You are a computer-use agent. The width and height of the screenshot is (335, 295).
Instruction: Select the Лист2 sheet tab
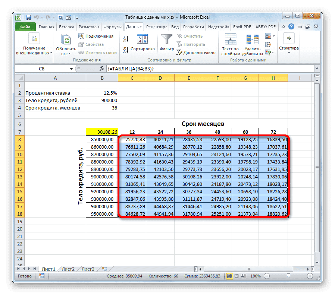click(68, 269)
